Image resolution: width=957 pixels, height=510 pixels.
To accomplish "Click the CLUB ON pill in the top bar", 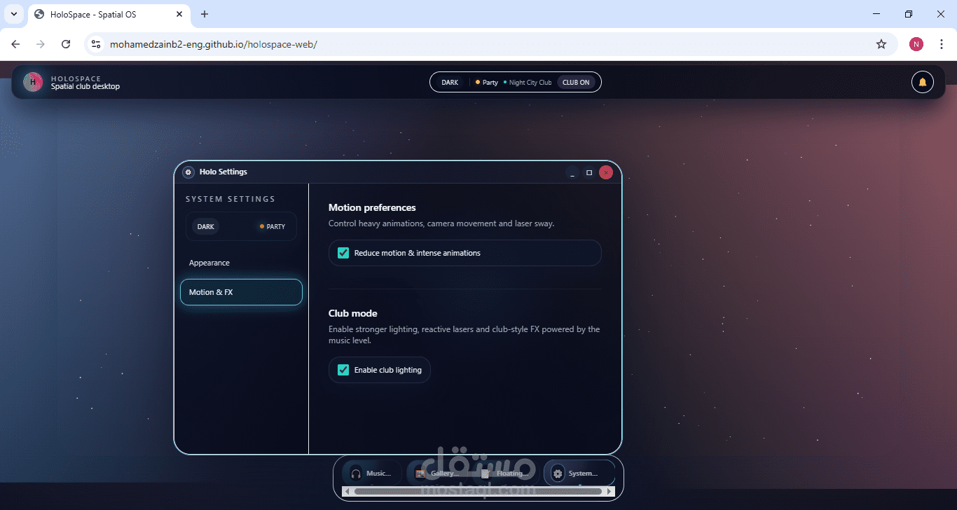I will coord(576,82).
